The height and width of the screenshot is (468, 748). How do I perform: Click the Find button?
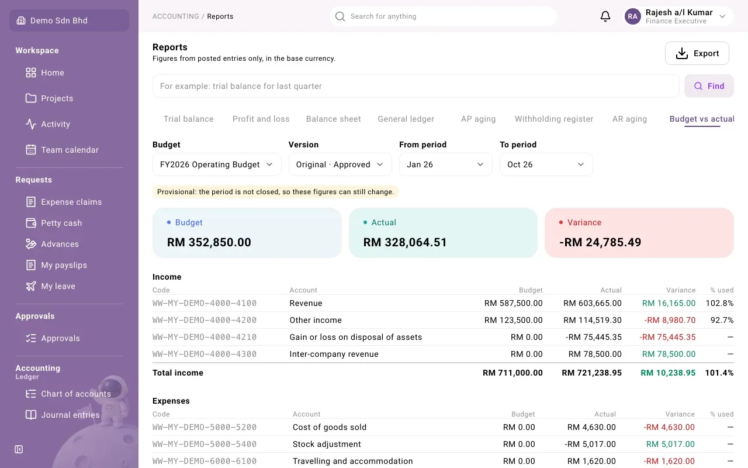(x=709, y=86)
